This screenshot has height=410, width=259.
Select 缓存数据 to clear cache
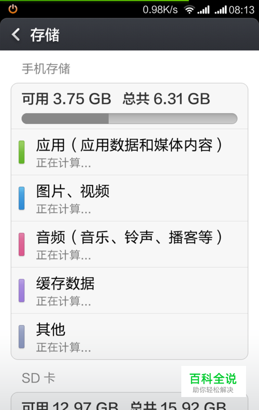(129, 291)
